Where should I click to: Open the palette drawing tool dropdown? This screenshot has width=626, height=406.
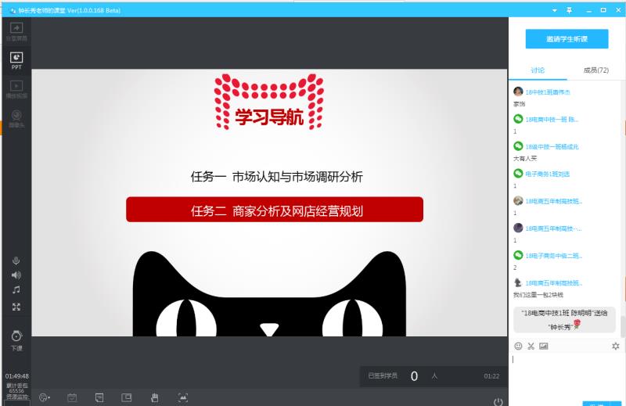tap(45, 397)
